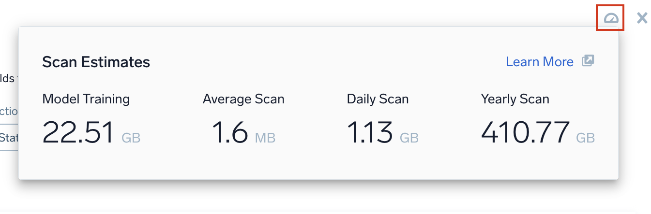
Task: Click the partially hidden "Stat" field at left
Action: click(x=9, y=138)
